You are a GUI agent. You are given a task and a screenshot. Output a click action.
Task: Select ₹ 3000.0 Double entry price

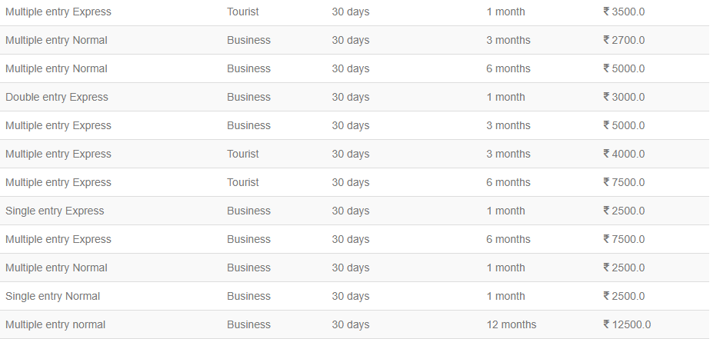[624, 98]
